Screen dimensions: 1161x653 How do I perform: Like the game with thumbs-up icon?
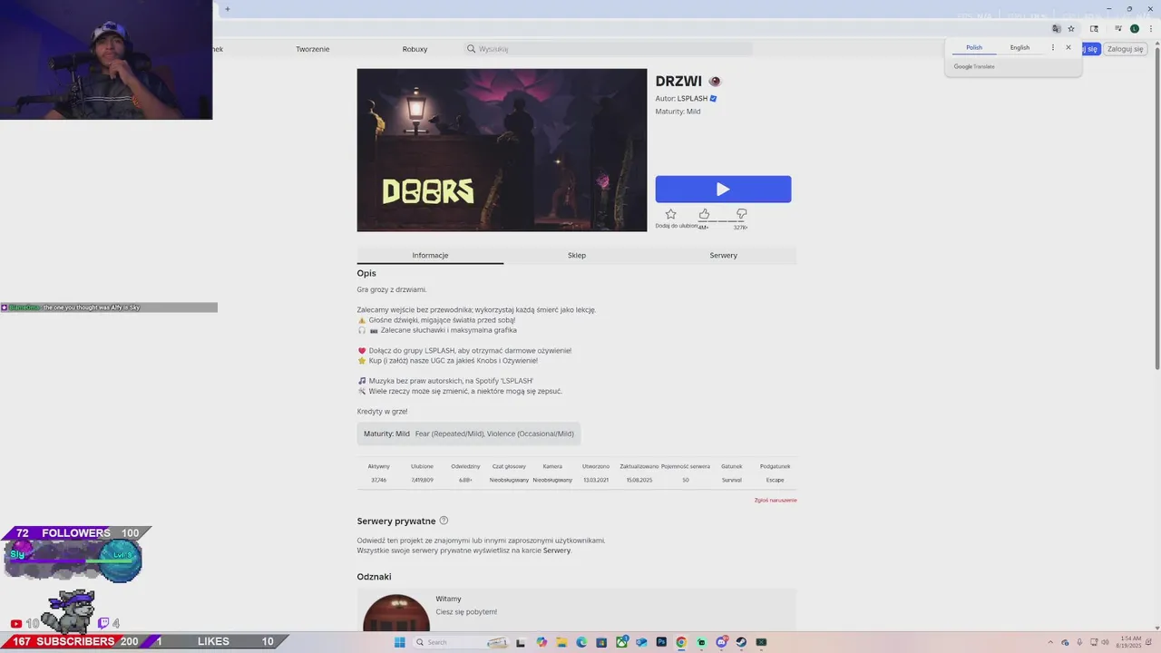tap(704, 214)
